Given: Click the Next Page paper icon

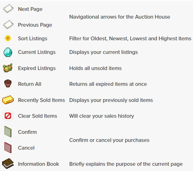Looking at the screenshot, I should [x=8, y=9].
